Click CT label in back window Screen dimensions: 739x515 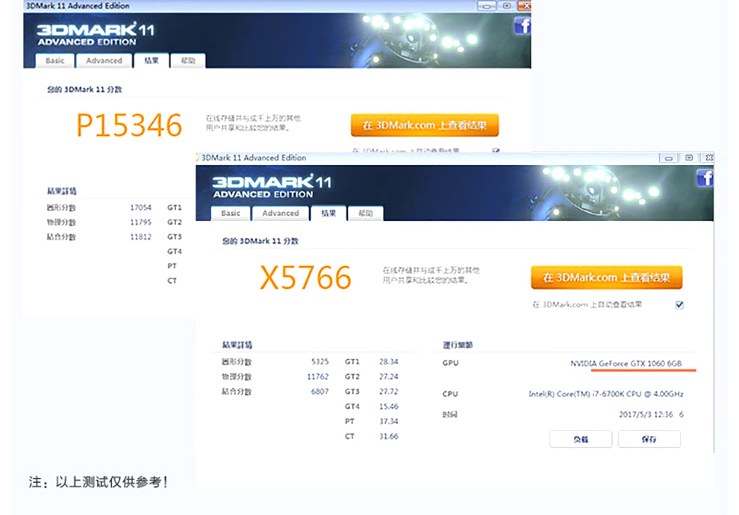(172, 281)
